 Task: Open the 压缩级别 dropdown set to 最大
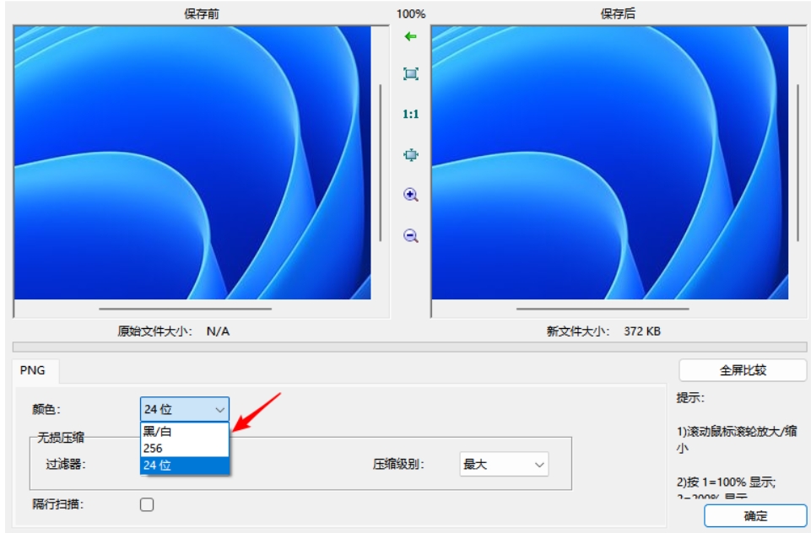[x=504, y=464]
